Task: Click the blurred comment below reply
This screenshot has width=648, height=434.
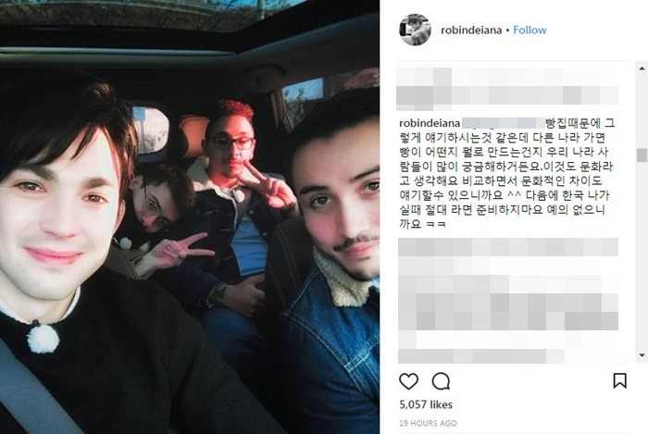Action: (508, 285)
